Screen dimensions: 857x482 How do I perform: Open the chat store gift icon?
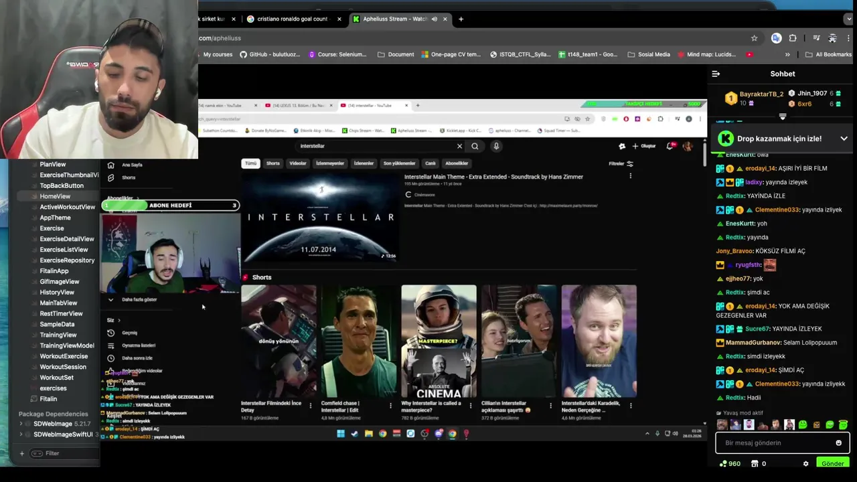(755, 463)
